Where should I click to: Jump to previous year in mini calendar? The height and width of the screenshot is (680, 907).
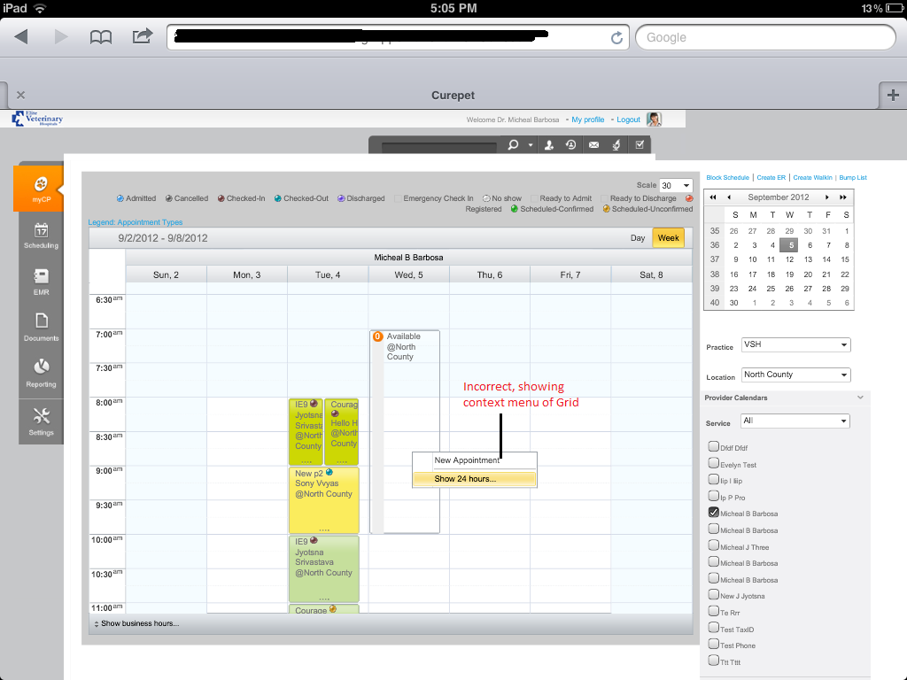click(x=713, y=197)
